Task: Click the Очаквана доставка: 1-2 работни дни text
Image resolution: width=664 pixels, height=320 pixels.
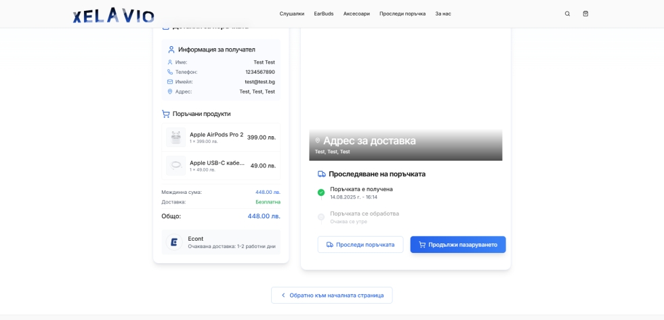Action: click(232, 246)
